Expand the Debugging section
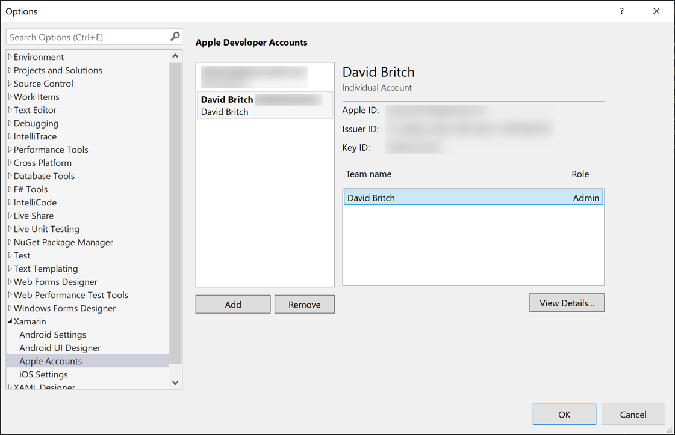675x435 pixels. (9, 123)
